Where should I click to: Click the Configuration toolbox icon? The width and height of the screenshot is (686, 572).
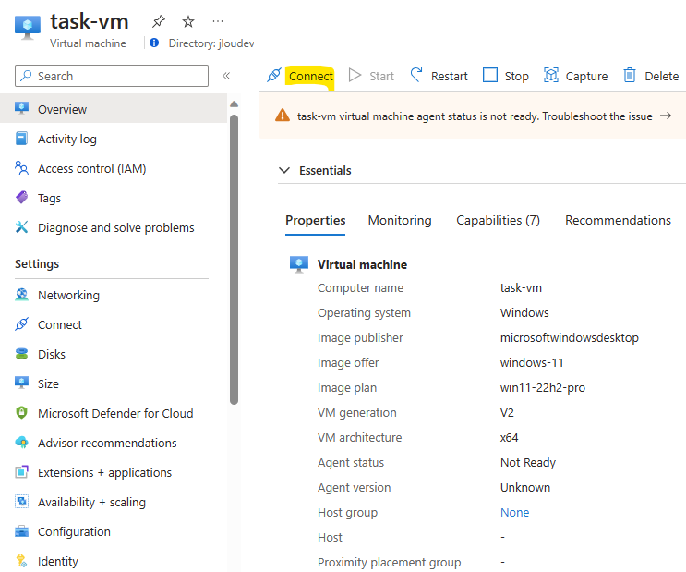coord(21,531)
